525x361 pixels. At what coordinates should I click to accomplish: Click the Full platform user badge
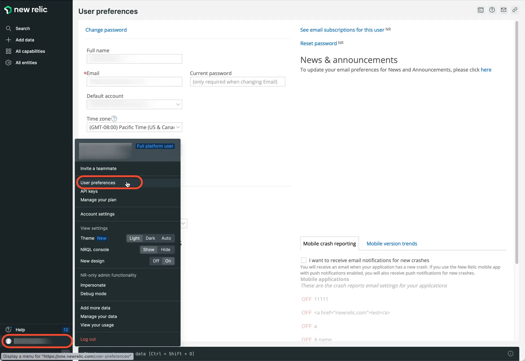coord(155,146)
